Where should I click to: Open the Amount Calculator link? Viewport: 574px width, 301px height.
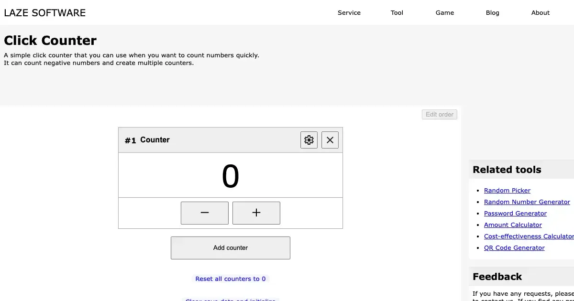tap(513, 225)
